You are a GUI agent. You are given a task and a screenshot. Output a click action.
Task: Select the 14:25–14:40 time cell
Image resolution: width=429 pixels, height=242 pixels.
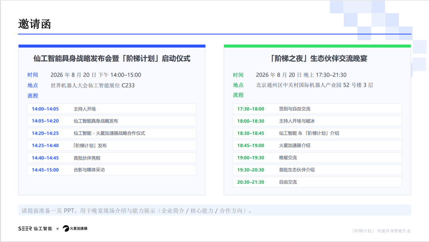point(45,146)
